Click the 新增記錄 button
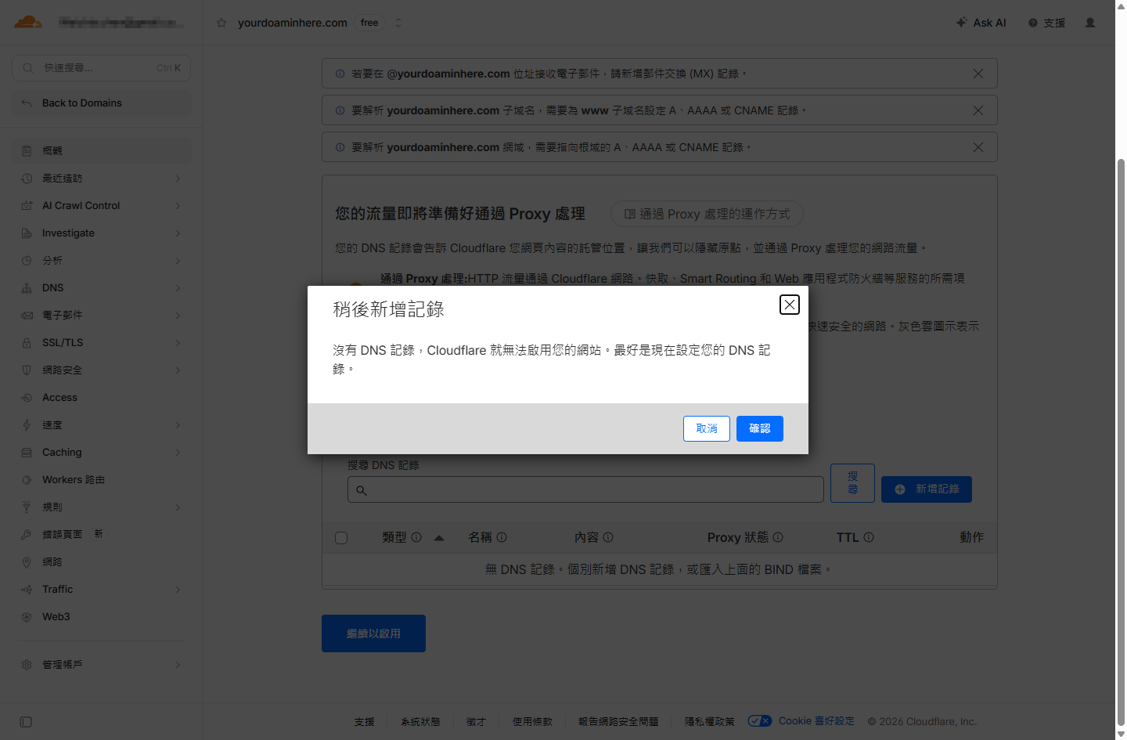This screenshot has width=1127, height=740. click(927, 489)
